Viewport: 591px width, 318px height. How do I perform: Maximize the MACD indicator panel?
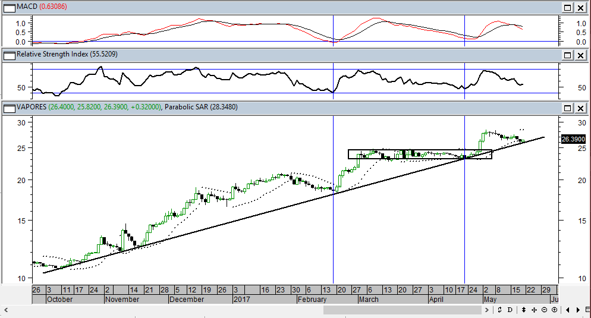[568, 7]
